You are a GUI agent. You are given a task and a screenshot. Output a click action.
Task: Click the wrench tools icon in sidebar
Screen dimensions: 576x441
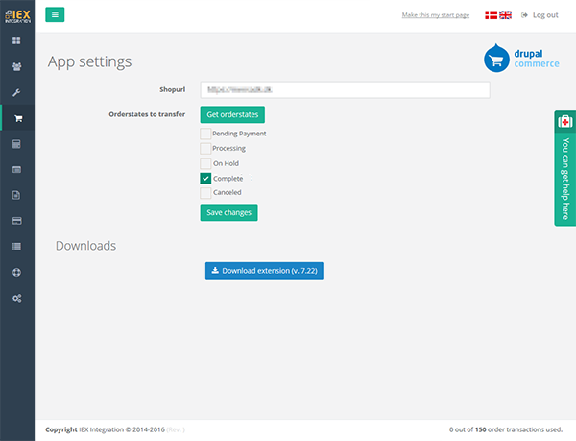pos(16,93)
